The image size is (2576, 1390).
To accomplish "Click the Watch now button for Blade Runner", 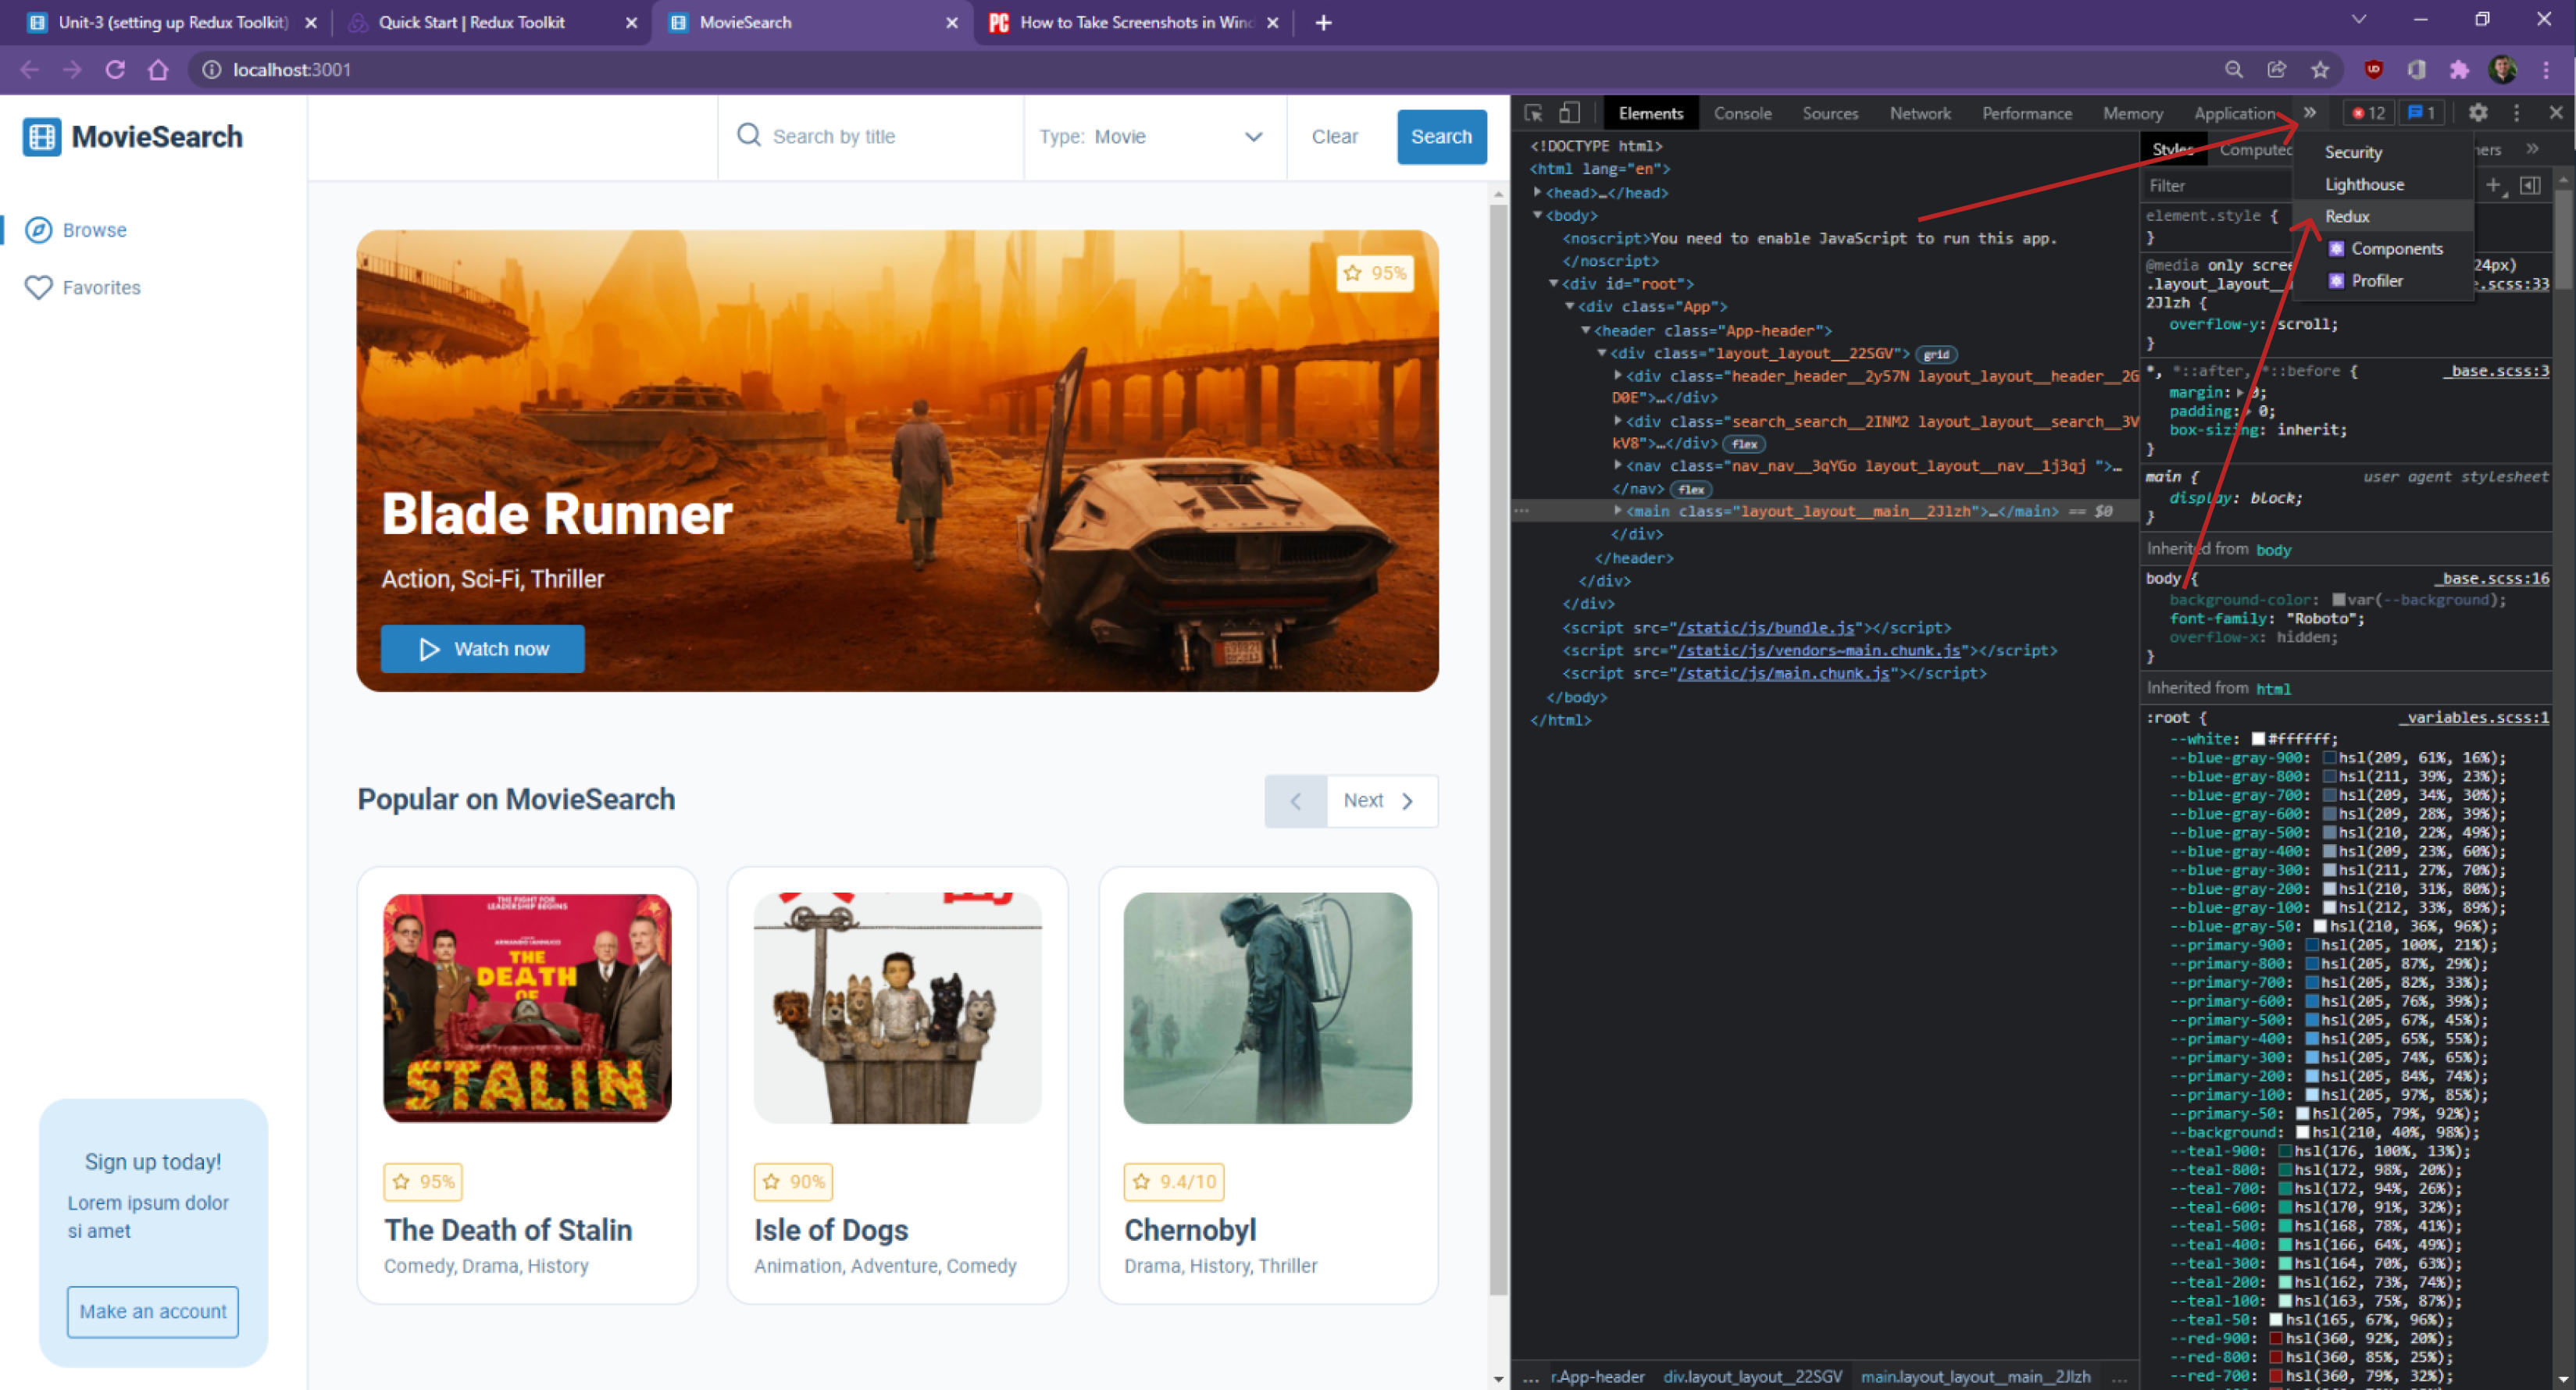I will coord(482,649).
